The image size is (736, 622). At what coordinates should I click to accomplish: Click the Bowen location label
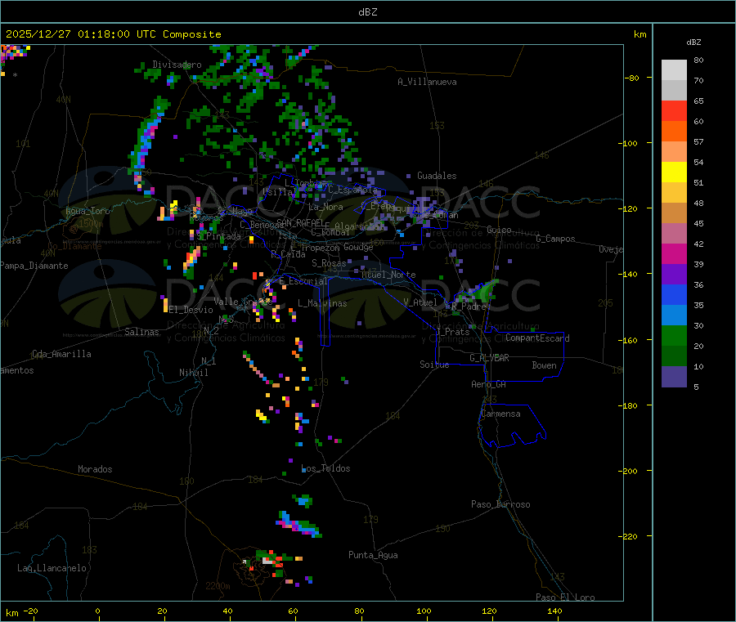(x=545, y=365)
